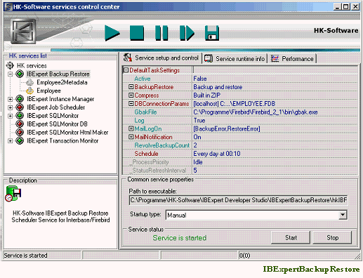Click the IBExpert SQLMonitor green status icon
This screenshot has height=278, width=363.
(x=20, y=116)
